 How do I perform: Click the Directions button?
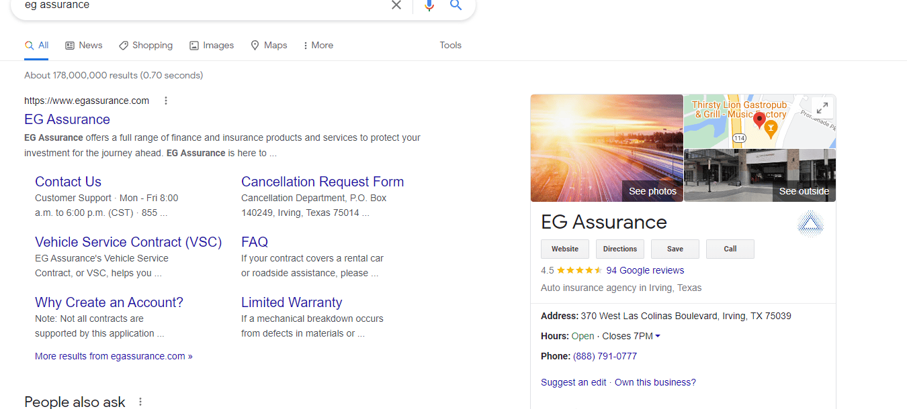point(620,249)
